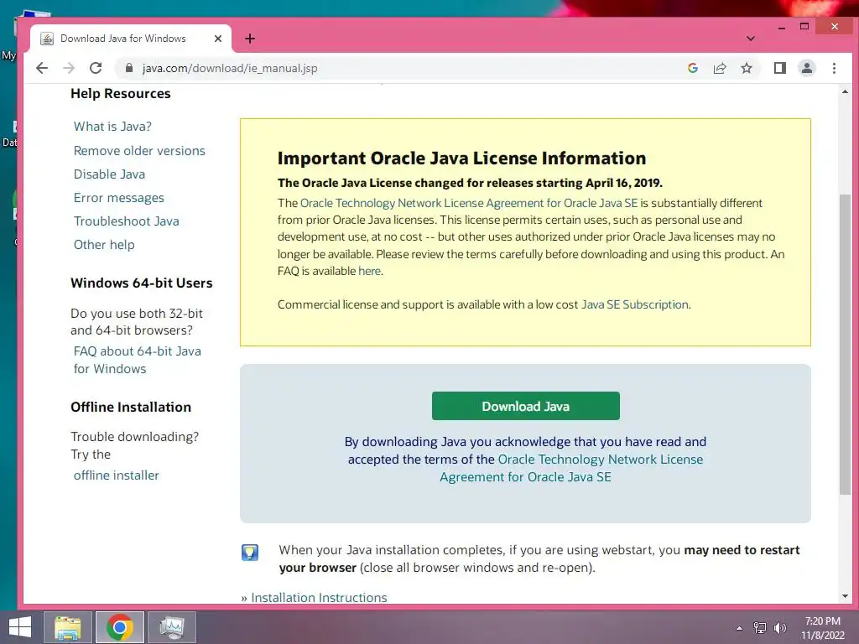Click the browser forward arrow
This screenshot has width=859, height=644.
click(x=69, y=68)
